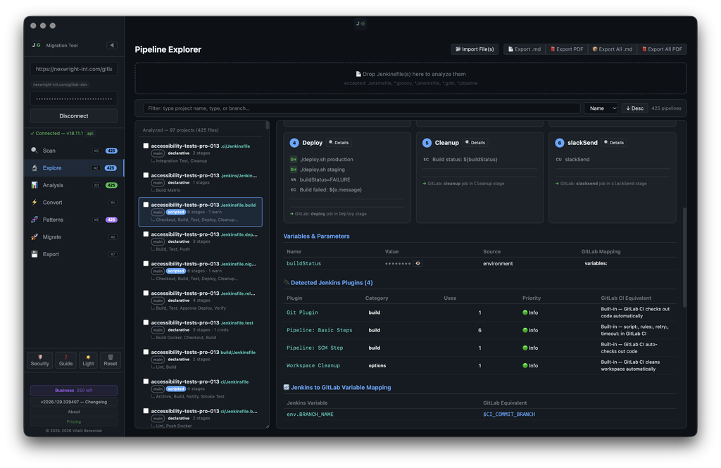Click the Deploy stage number 4 badge
Screen dimensions: 721x468
tap(294, 143)
